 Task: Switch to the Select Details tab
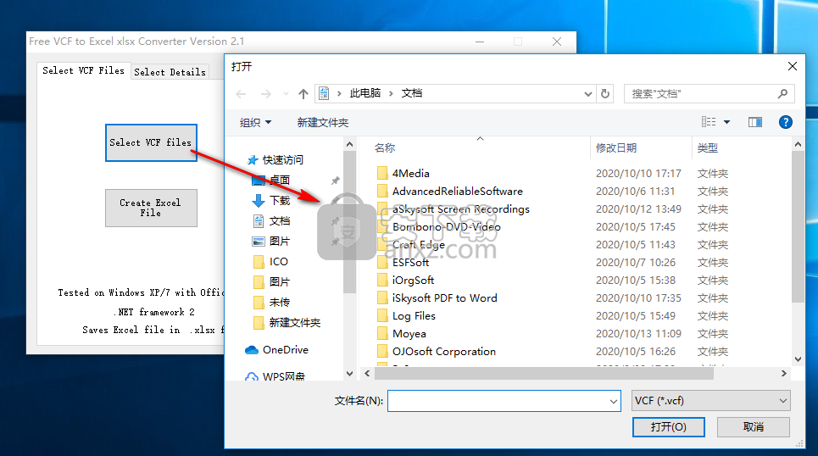coord(170,72)
